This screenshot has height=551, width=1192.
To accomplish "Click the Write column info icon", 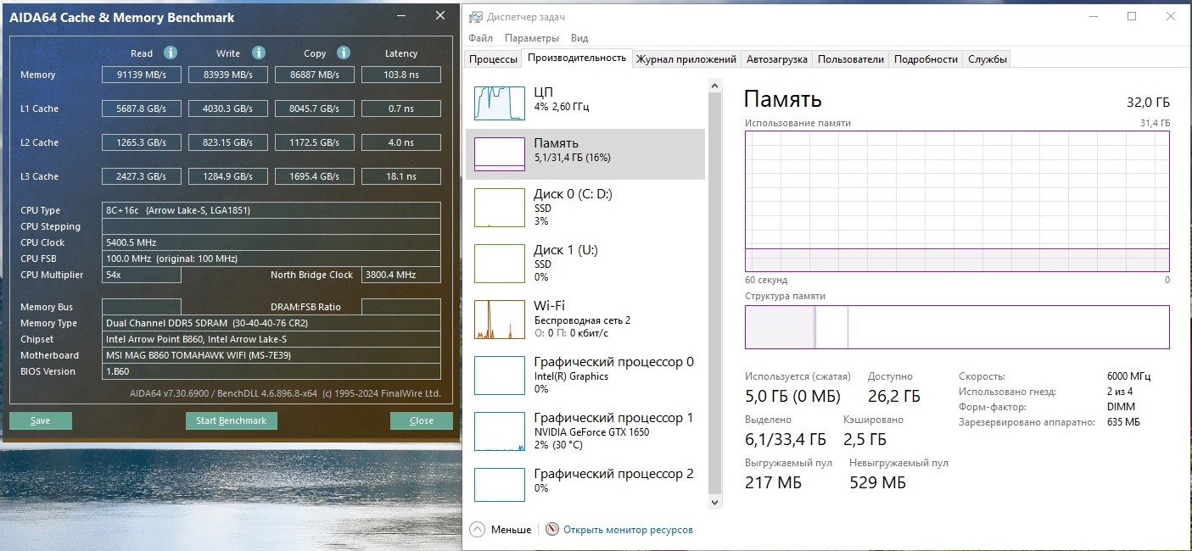I will coord(259,53).
